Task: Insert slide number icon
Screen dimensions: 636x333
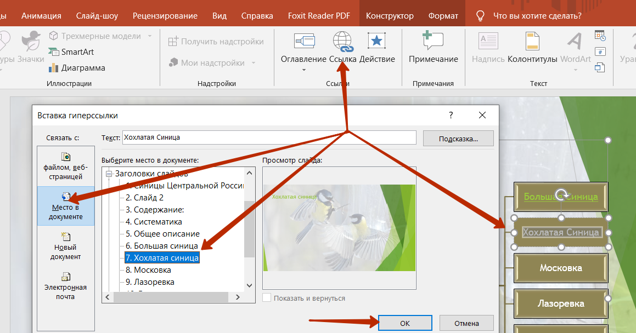Action: 600,51
